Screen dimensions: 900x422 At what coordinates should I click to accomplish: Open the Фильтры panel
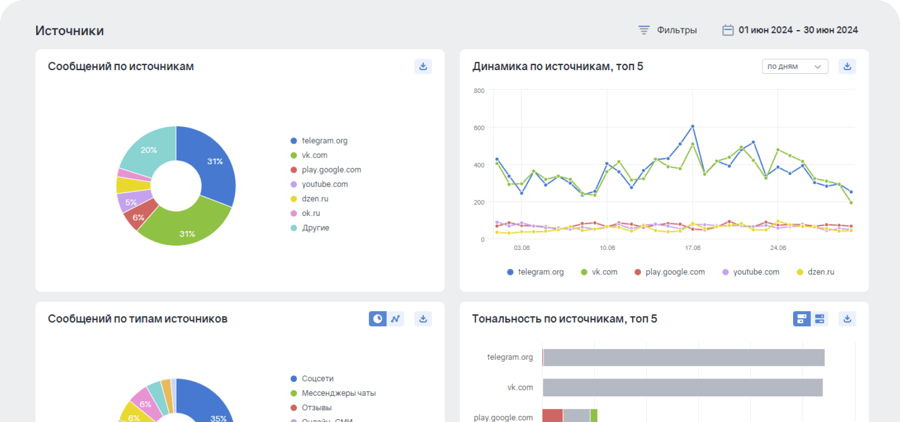click(668, 30)
